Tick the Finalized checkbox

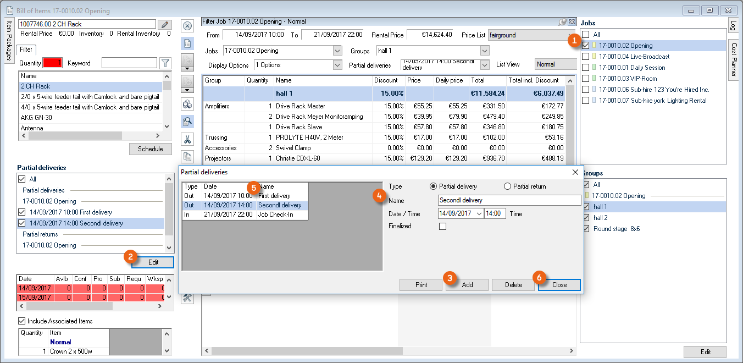[442, 226]
